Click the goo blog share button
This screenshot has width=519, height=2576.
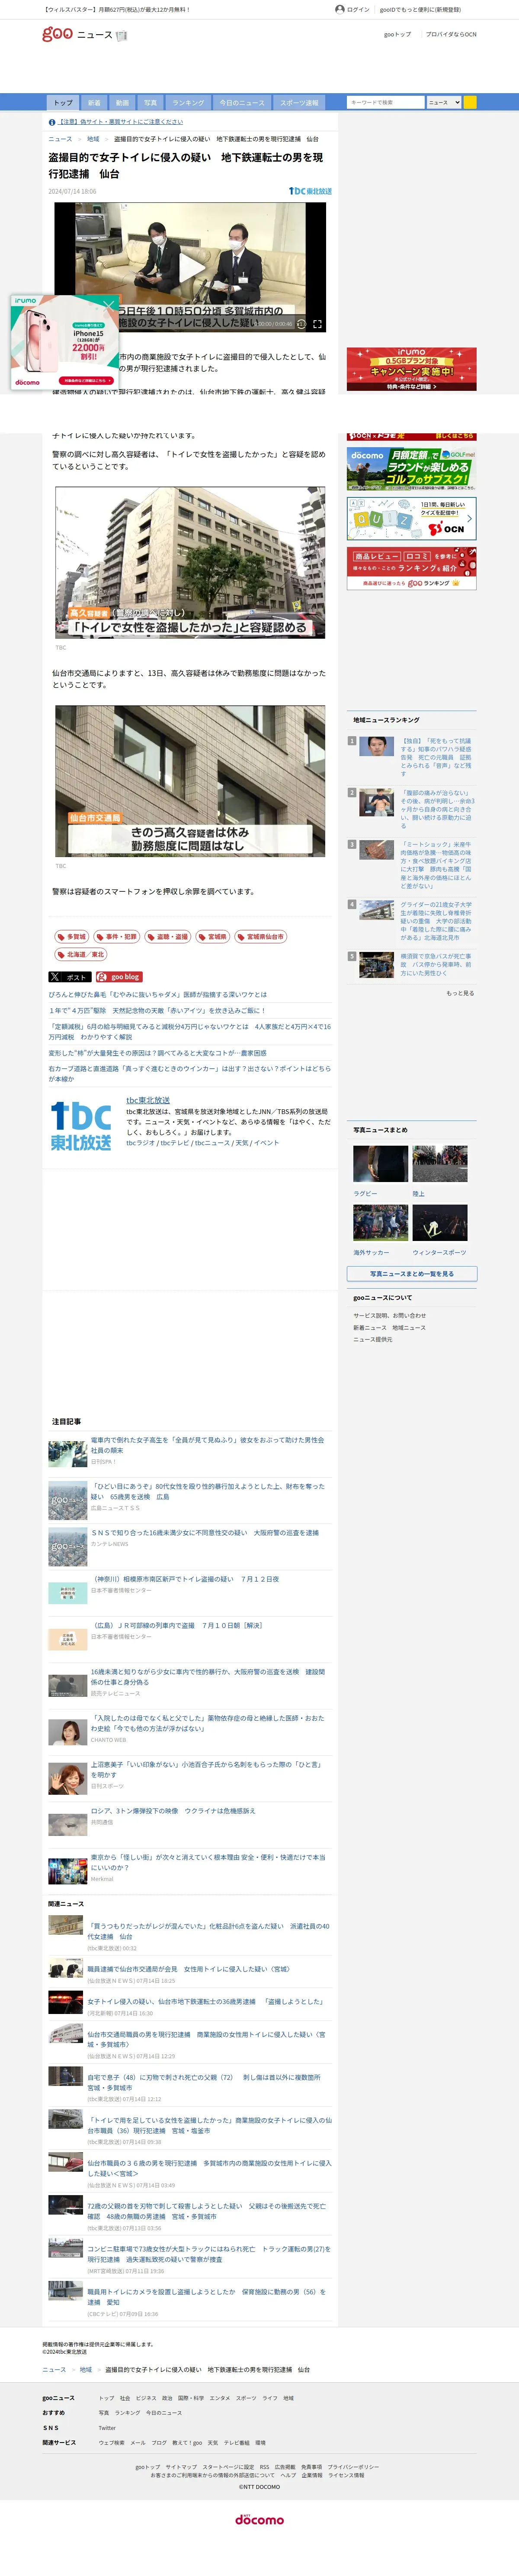119,977
